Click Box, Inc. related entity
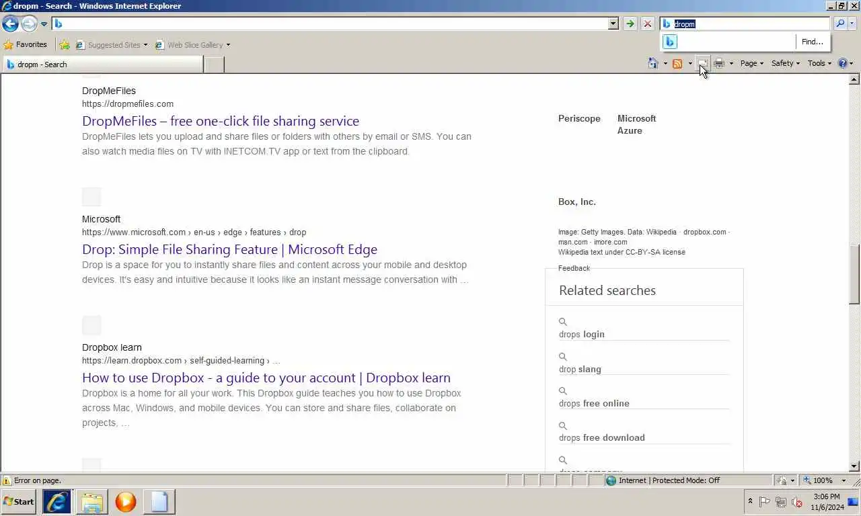Screen dimensions: 861x516 pos(577,202)
